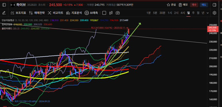Capture chart with camera icon
The width and height of the screenshot is (222, 107).
[117, 13]
